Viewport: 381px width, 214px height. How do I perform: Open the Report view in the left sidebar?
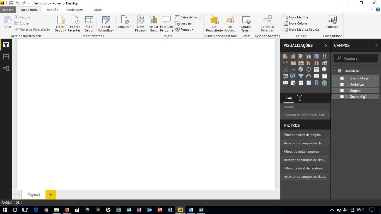tap(6, 45)
